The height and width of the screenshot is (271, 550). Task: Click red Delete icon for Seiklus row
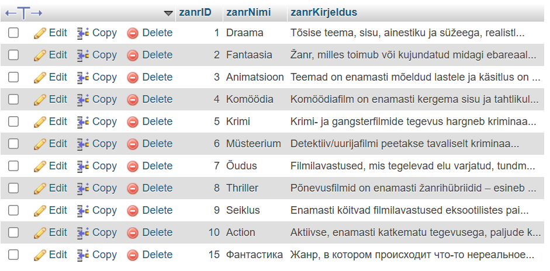pyautogui.click(x=133, y=211)
